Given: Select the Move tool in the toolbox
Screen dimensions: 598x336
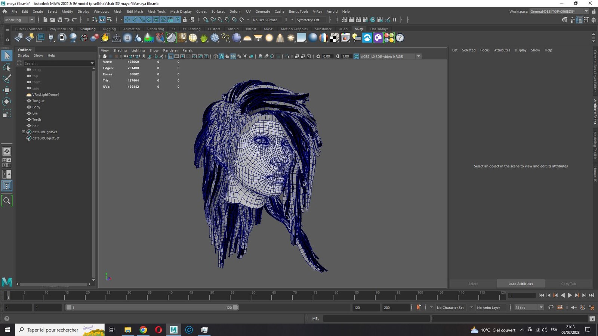Looking at the screenshot, I should [x=7, y=90].
